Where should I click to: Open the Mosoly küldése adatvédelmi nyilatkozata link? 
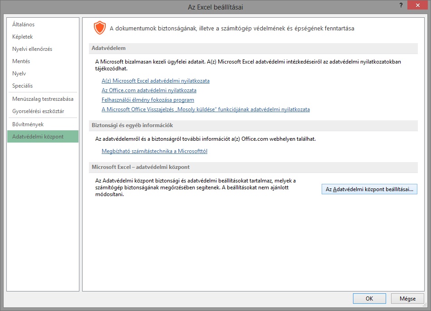(206, 109)
